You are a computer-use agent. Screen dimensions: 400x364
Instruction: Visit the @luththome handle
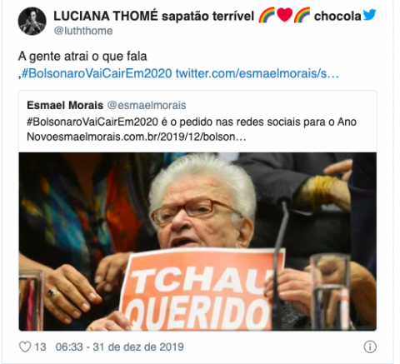[83, 31]
